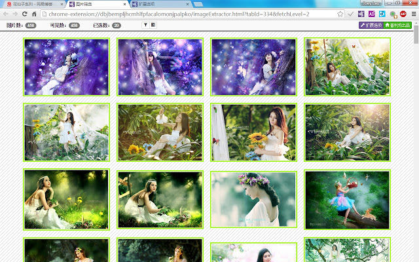The height and width of the screenshot is (262, 419).
Task: Select image of girl with chin on hand near yellow flowers
Action: (x=67, y=199)
